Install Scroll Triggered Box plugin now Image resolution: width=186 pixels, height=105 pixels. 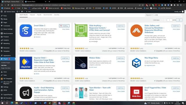176,88
